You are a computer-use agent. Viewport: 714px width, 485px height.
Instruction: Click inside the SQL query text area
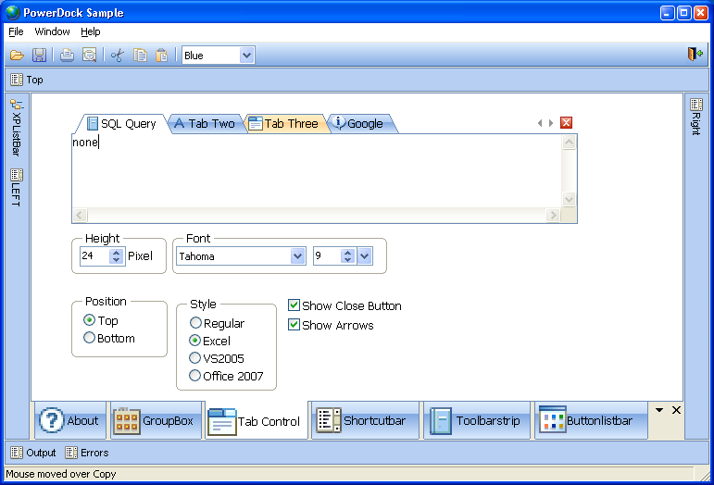coord(317,171)
